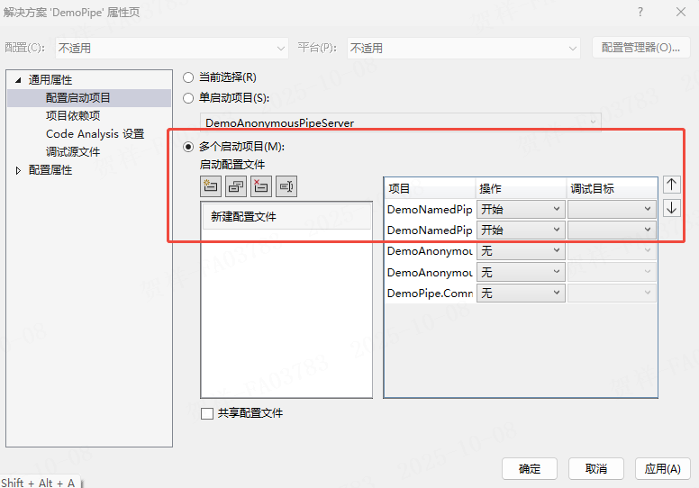Click the 操作 column header
The width and height of the screenshot is (699, 488).
[x=522, y=188]
